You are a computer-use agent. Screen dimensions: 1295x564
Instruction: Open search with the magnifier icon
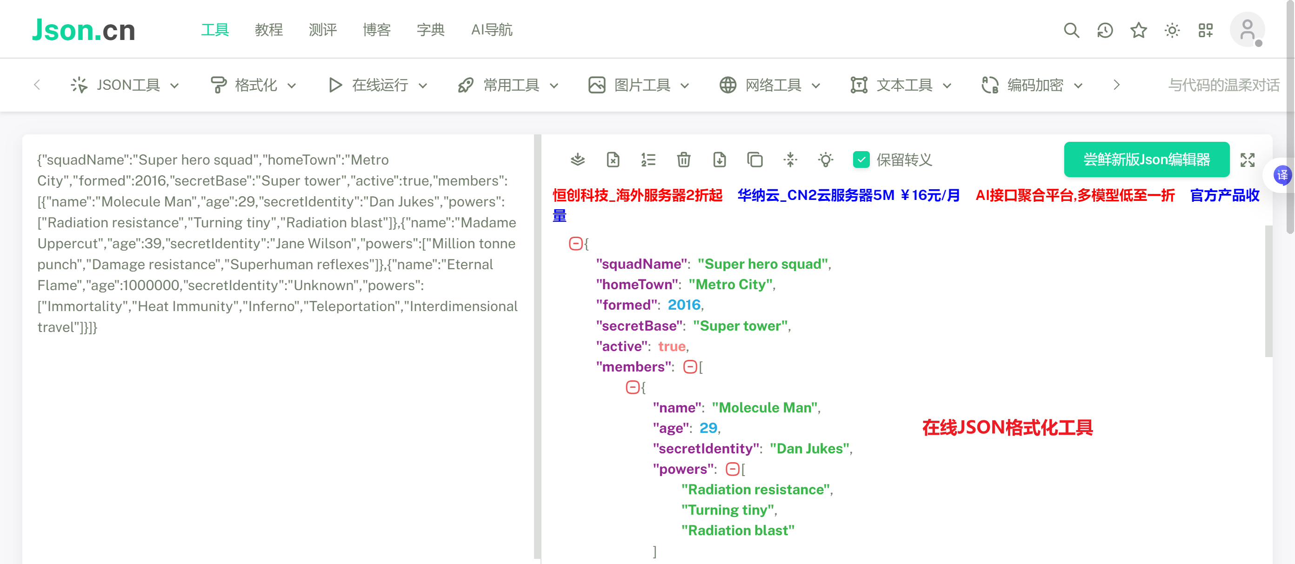(x=1071, y=30)
